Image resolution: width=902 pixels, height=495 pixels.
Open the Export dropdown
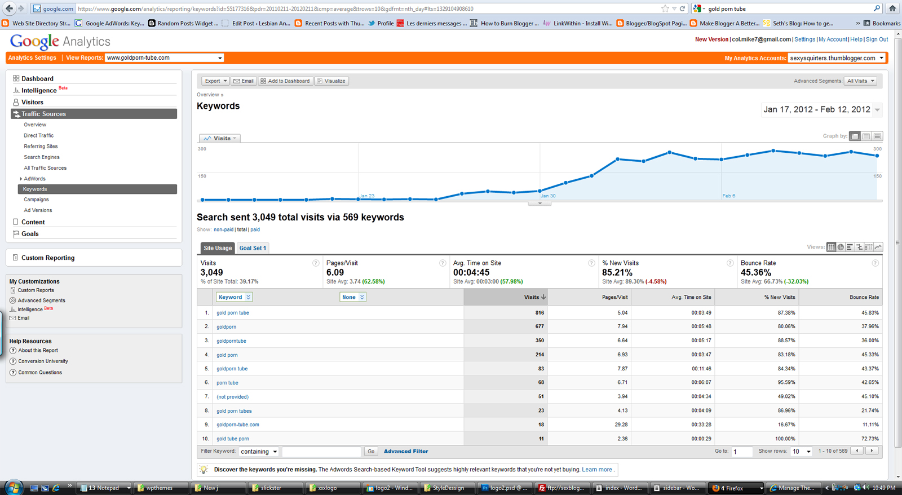[x=215, y=81]
